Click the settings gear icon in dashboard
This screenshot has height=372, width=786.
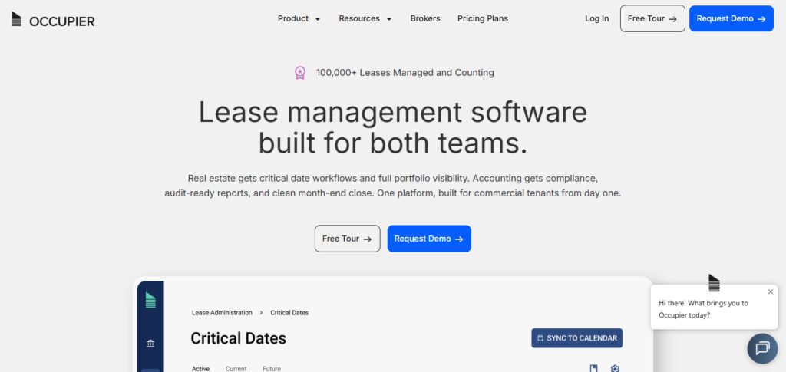pos(615,368)
